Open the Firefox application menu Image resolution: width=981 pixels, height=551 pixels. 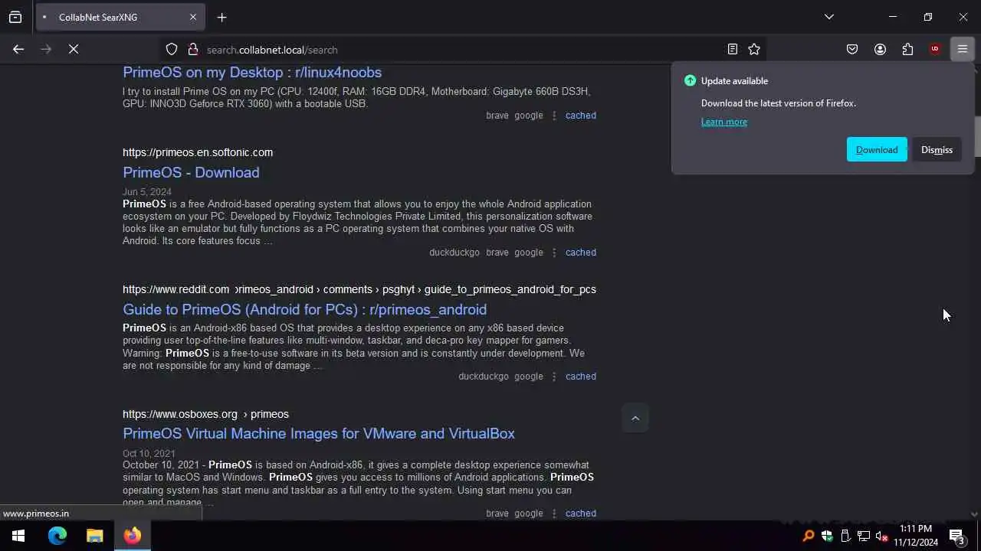[x=963, y=49]
